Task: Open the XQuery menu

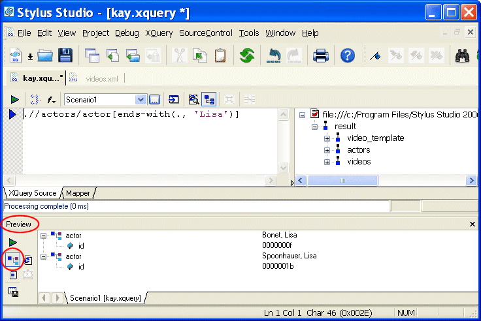Action: tap(159, 33)
